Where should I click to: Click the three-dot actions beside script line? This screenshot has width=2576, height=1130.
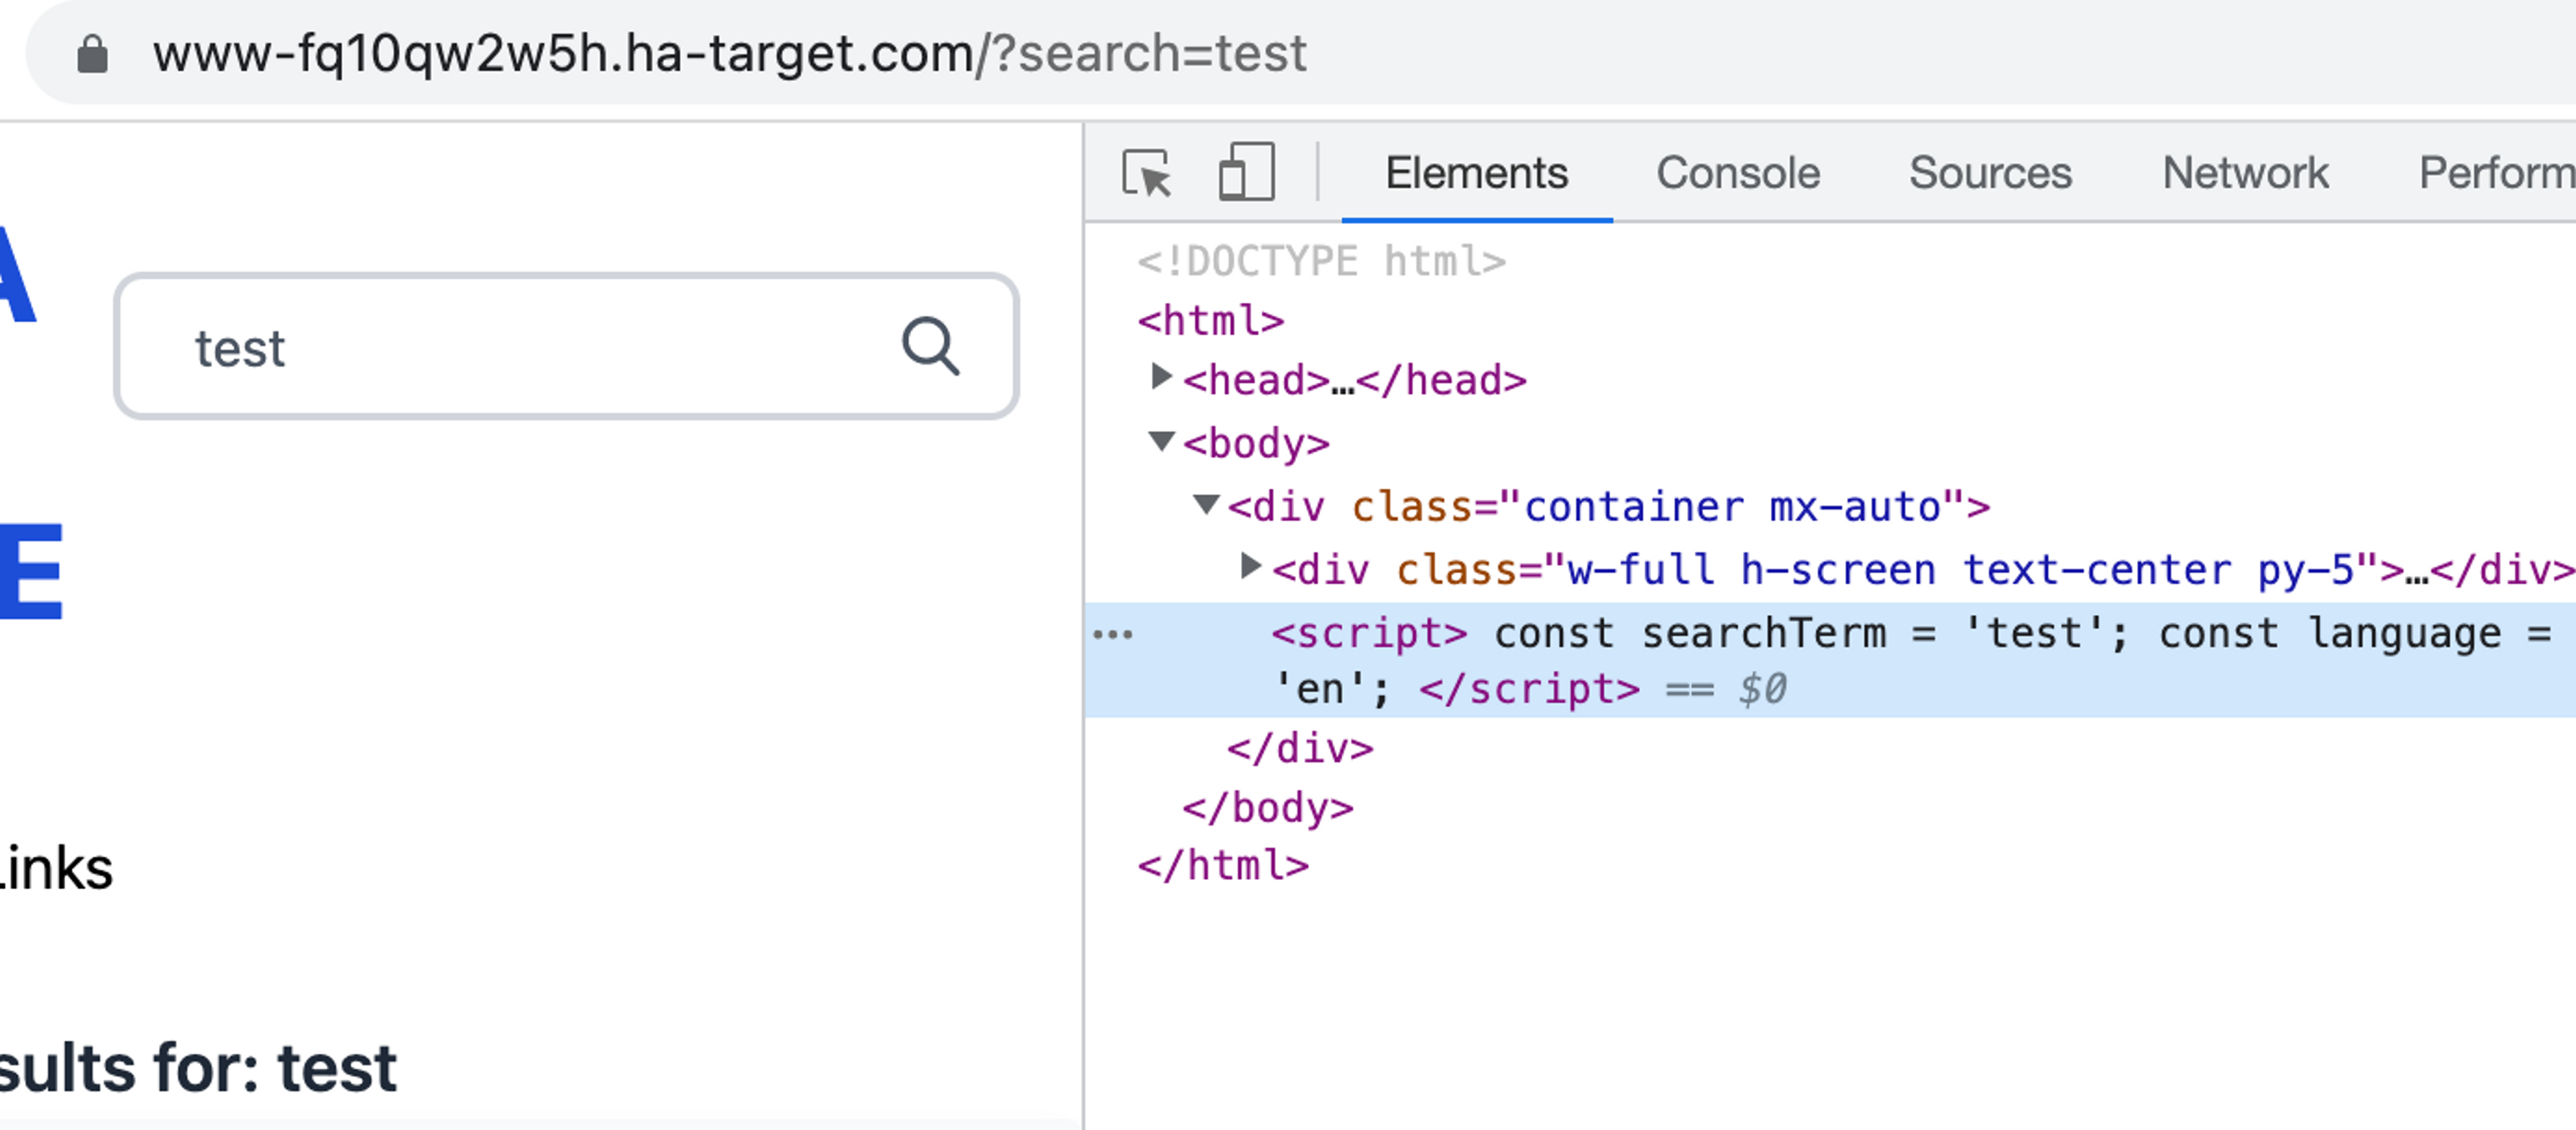[x=1113, y=634]
